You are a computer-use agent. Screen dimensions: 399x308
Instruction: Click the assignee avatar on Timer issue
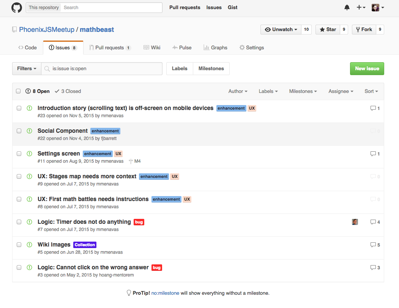(x=355, y=222)
